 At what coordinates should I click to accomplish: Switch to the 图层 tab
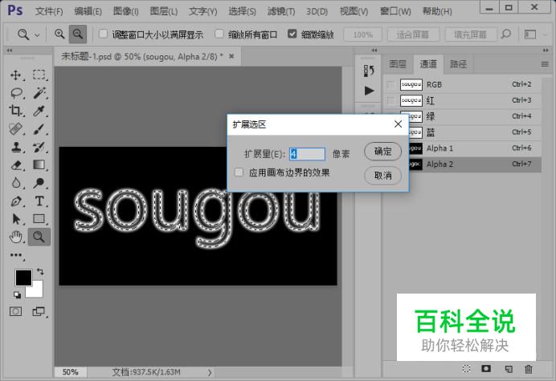click(x=398, y=64)
